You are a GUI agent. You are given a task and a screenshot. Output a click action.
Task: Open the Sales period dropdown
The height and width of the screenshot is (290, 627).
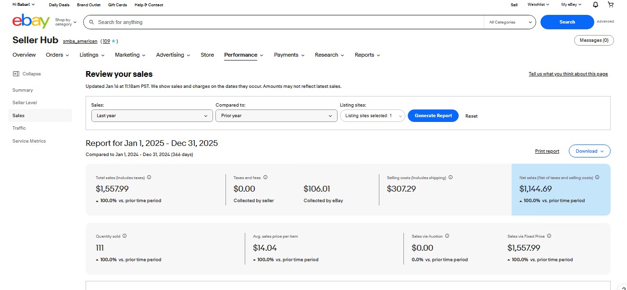151,116
